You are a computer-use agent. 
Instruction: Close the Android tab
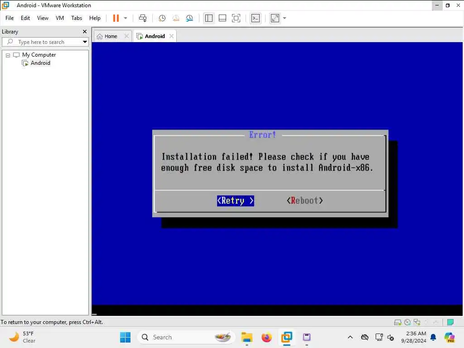click(171, 36)
